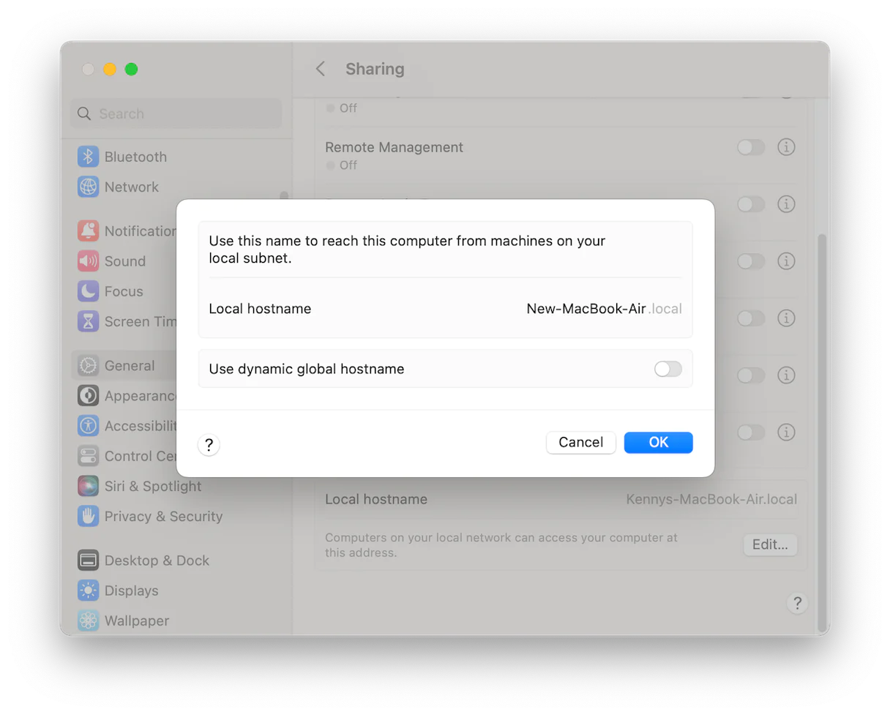The image size is (890, 715).
Task: Open the Control Center sidebar icon
Action: 88,456
